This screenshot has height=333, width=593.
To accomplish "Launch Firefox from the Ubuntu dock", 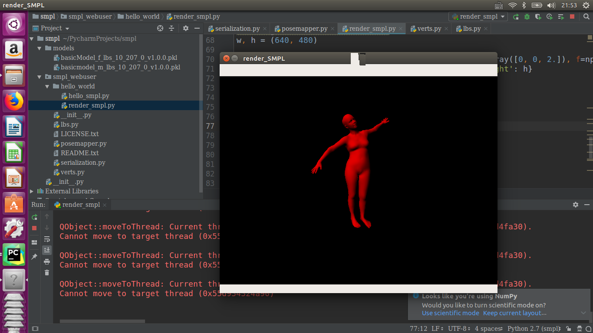I will (x=14, y=101).
